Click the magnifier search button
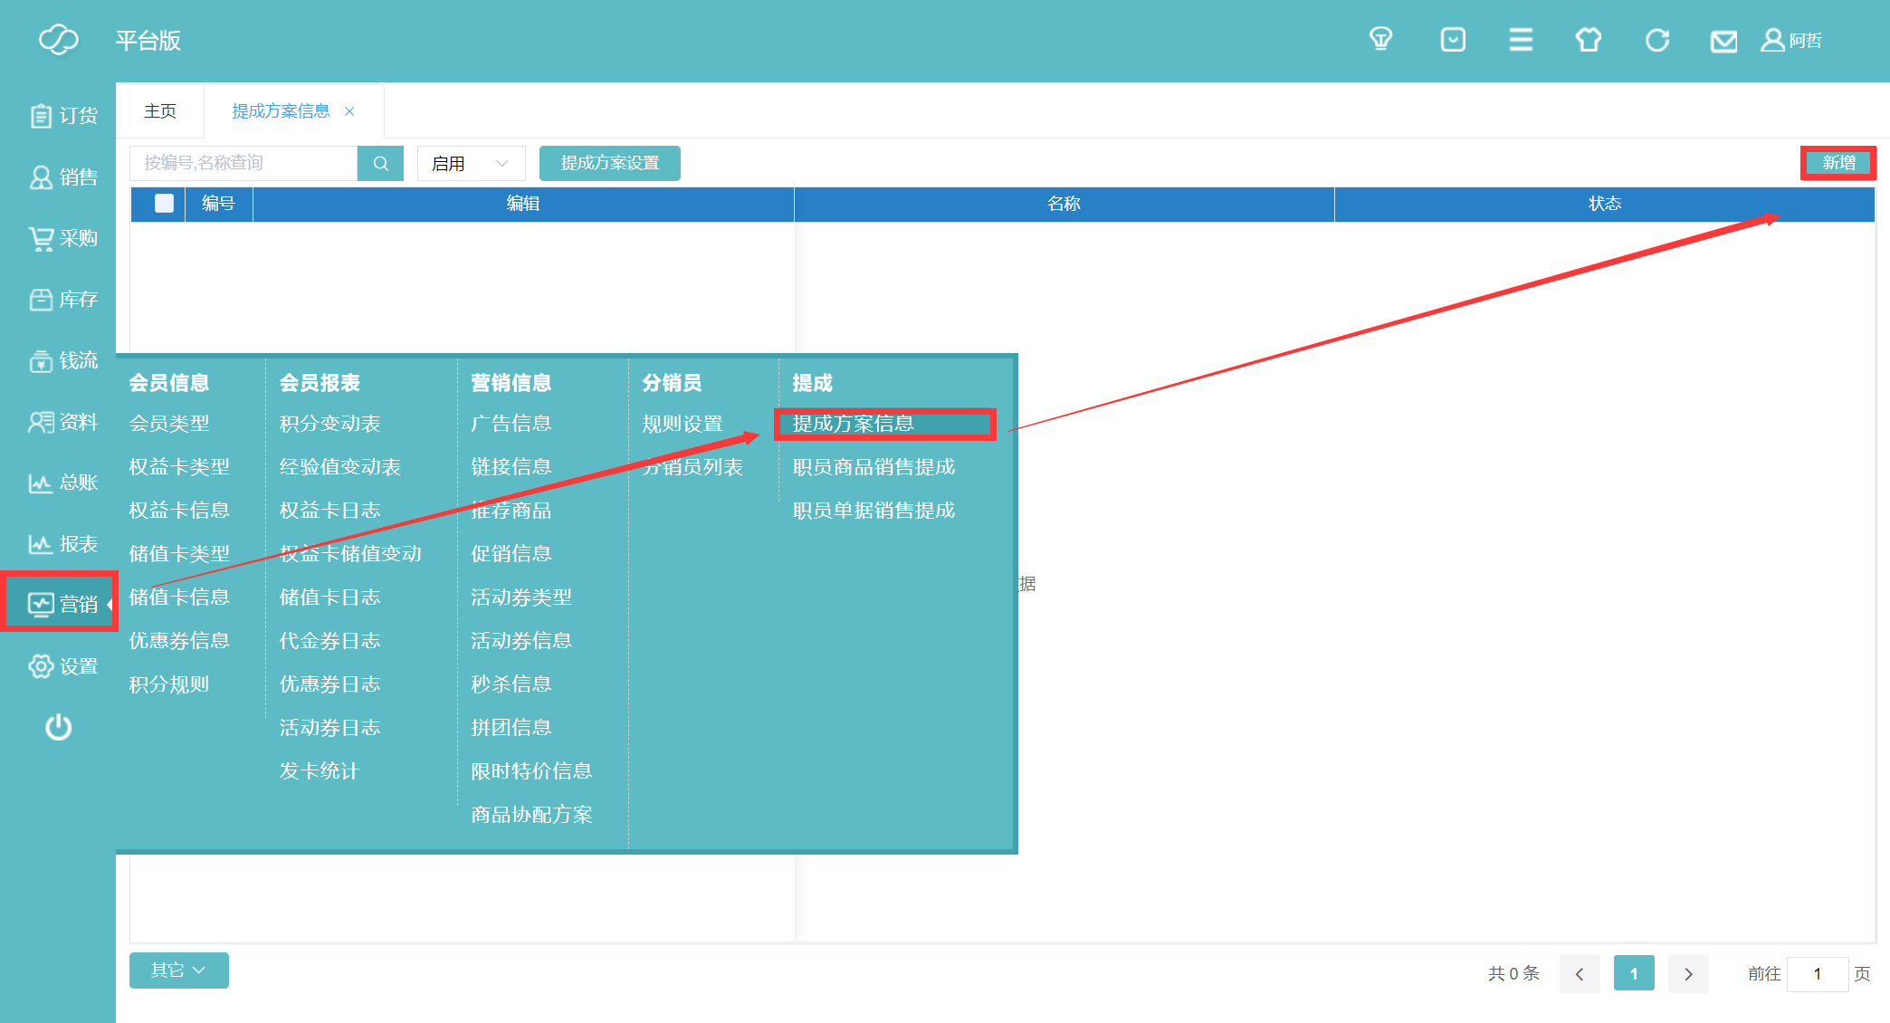The image size is (1890, 1023). click(380, 163)
